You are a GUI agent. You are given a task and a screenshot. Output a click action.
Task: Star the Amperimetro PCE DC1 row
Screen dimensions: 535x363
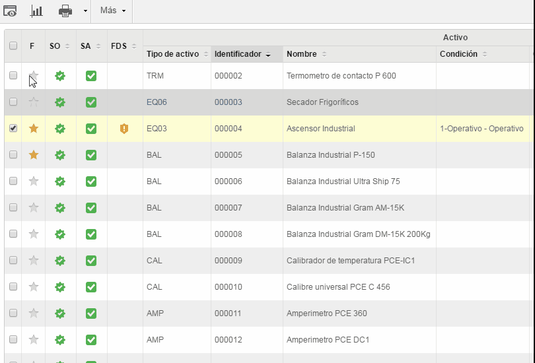(x=34, y=339)
